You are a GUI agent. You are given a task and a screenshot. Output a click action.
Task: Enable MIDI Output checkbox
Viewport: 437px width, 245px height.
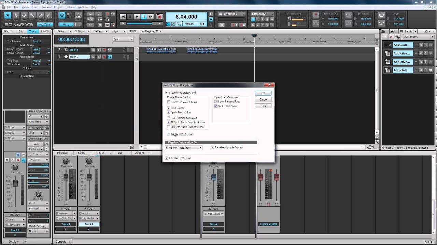(x=169, y=134)
